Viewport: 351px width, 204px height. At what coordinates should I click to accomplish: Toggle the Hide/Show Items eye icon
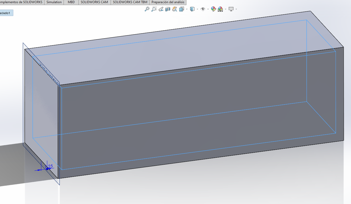coord(203,9)
